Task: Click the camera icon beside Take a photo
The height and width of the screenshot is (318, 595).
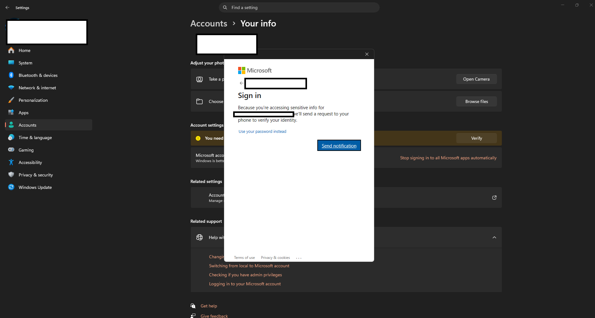Action: tap(199, 79)
